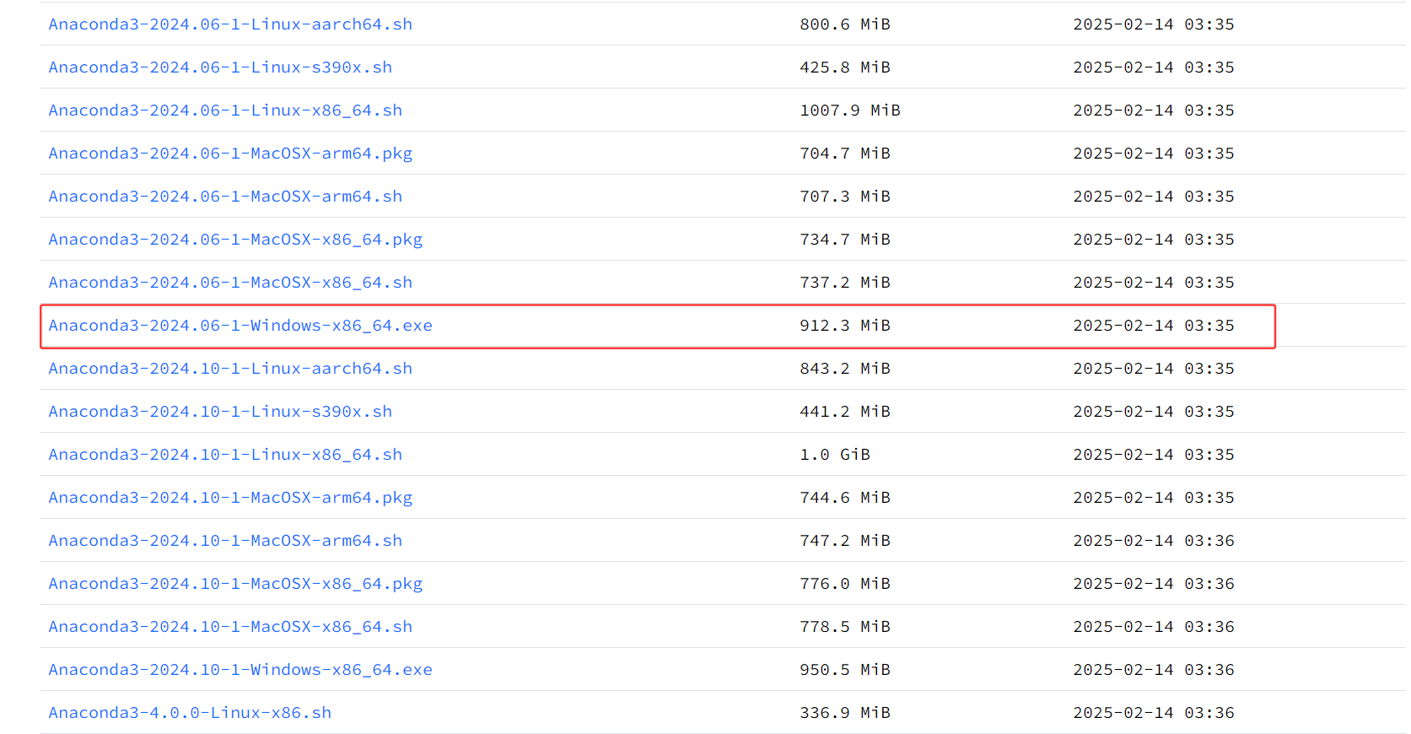
Task: Click date in 2024.06-1-Linux-aarch64 row
Action: click(1154, 24)
